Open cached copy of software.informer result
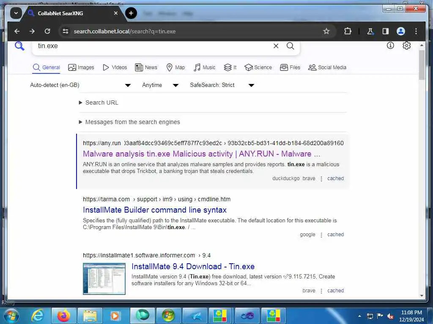433x324 pixels. [x=335, y=291]
